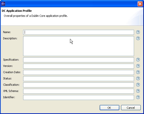
Task: Click the Classification help question mark
Action: (138, 85)
